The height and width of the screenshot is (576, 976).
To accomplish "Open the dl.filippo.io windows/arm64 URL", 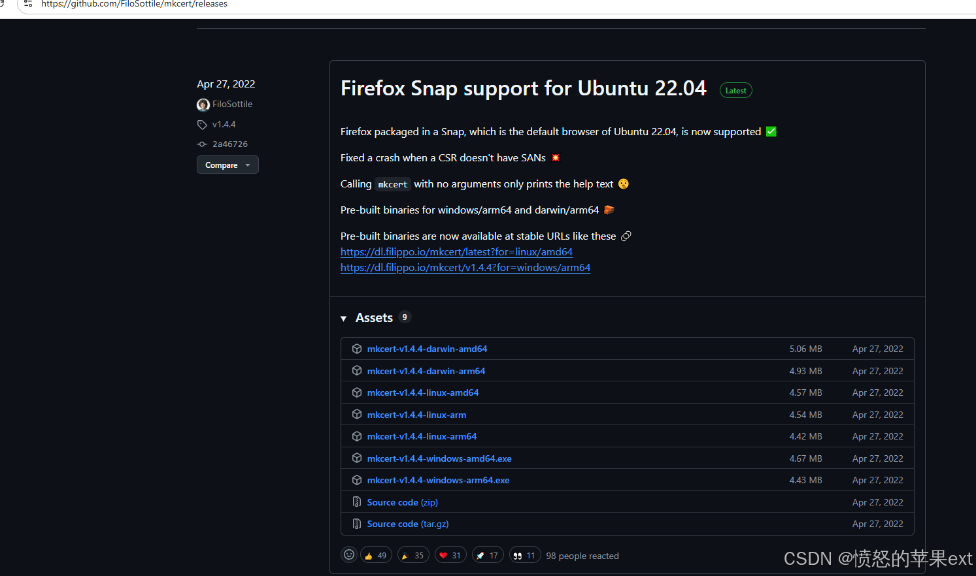I will coord(465,267).
